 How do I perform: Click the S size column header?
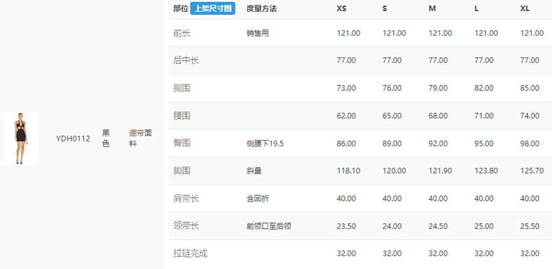(385, 9)
